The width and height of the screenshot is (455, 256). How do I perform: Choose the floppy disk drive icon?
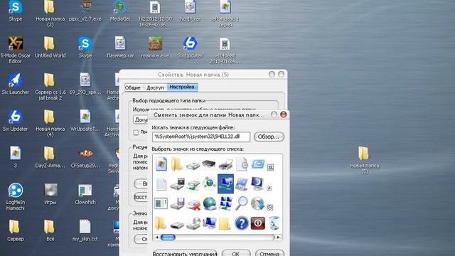pyautogui.click(x=177, y=203)
